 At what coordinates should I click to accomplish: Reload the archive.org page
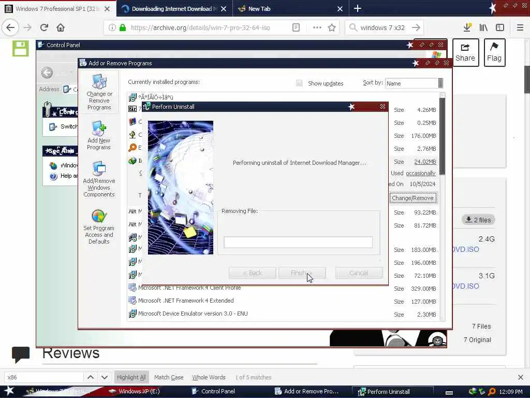point(45,28)
